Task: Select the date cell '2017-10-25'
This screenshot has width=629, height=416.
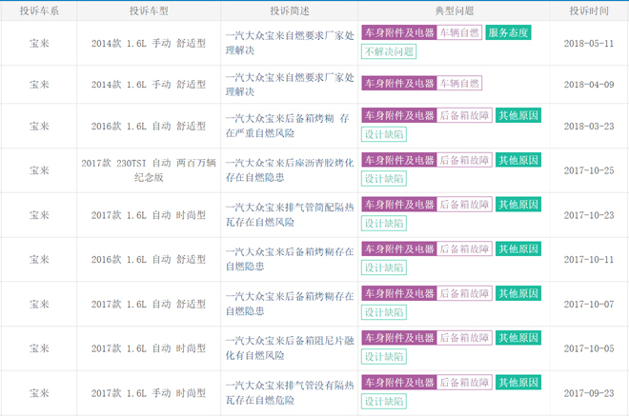Action: pos(589,170)
